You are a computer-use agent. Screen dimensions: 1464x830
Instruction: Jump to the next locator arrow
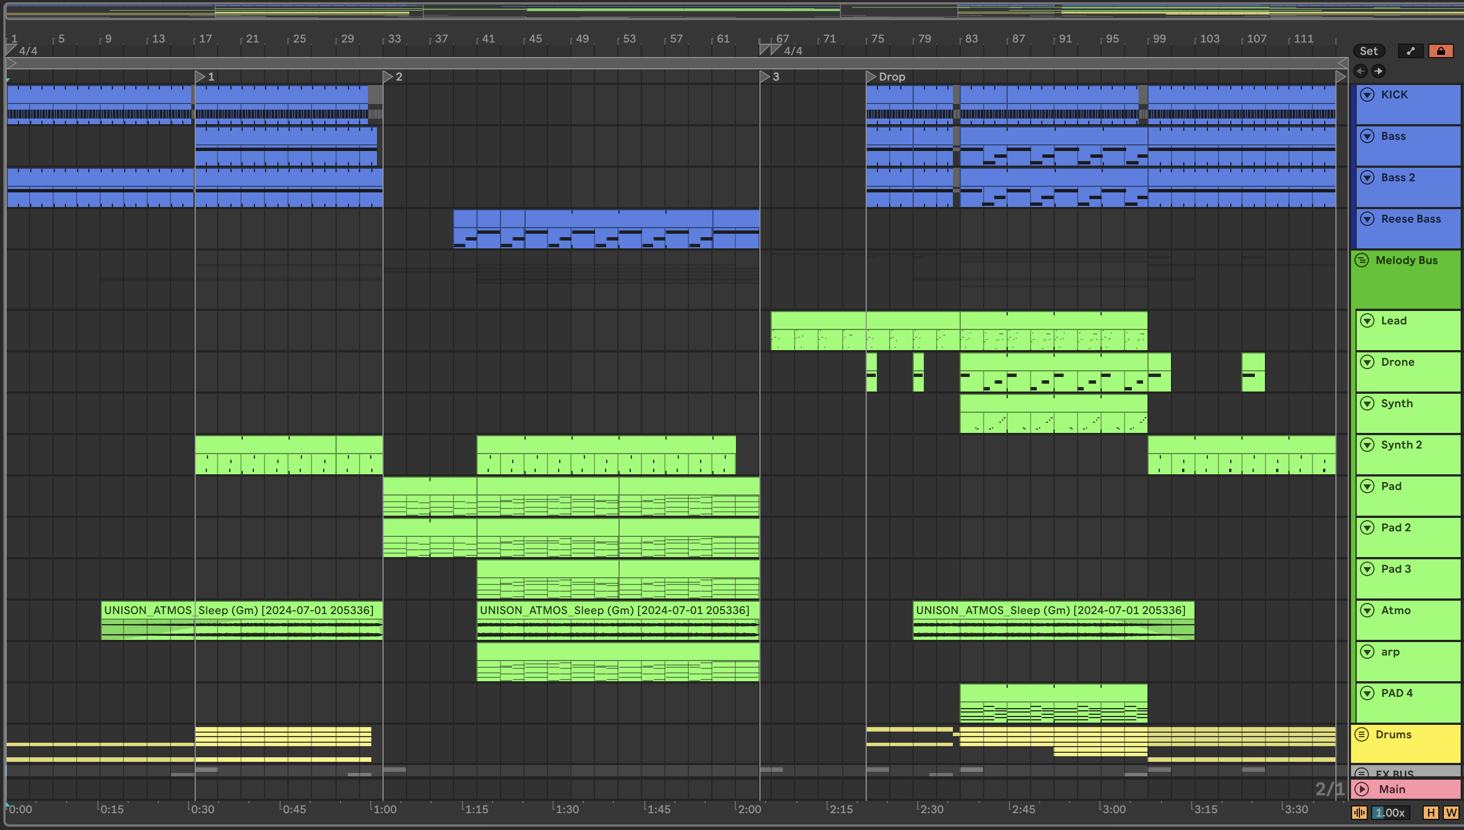(1378, 71)
